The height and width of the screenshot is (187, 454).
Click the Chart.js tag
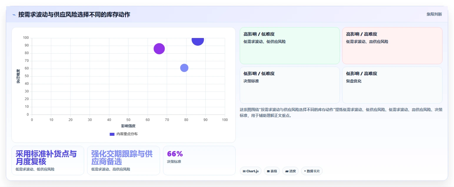[251, 171]
